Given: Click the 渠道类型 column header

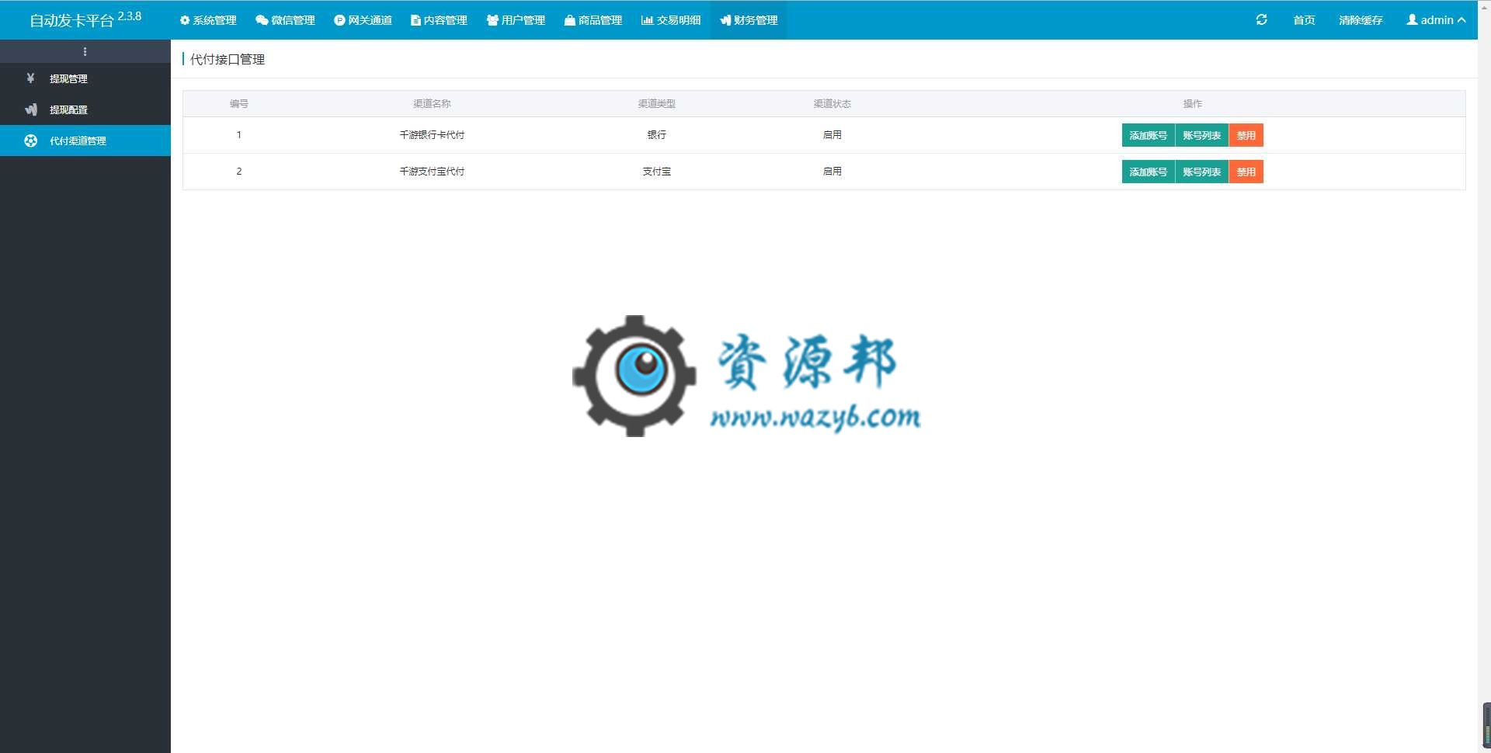Looking at the screenshot, I should pyautogui.click(x=656, y=103).
